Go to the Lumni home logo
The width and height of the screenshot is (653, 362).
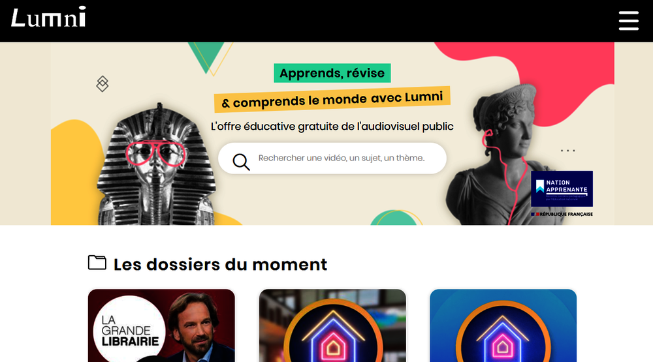(48, 17)
